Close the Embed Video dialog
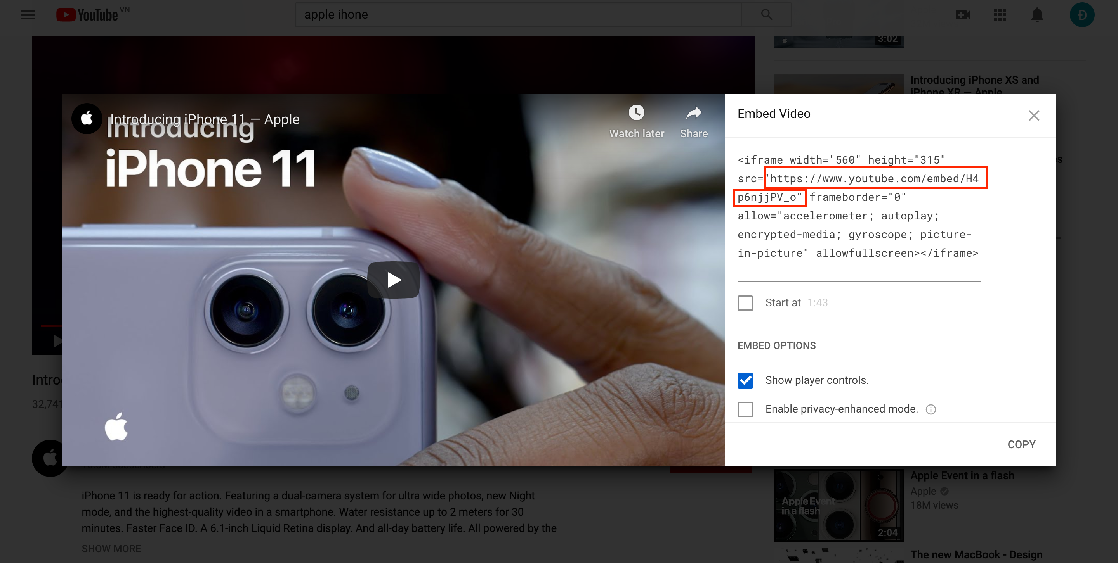1118x563 pixels. click(x=1034, y=115)
